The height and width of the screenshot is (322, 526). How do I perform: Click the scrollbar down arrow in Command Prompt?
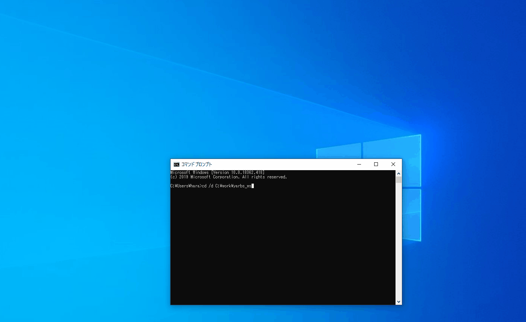coord(399,301)
